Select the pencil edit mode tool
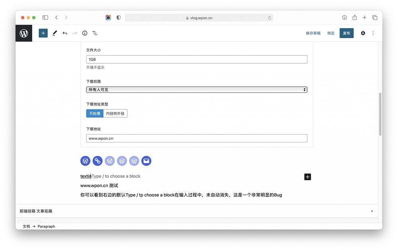Viewport: 398px width, 250px height. click(55, 33)
